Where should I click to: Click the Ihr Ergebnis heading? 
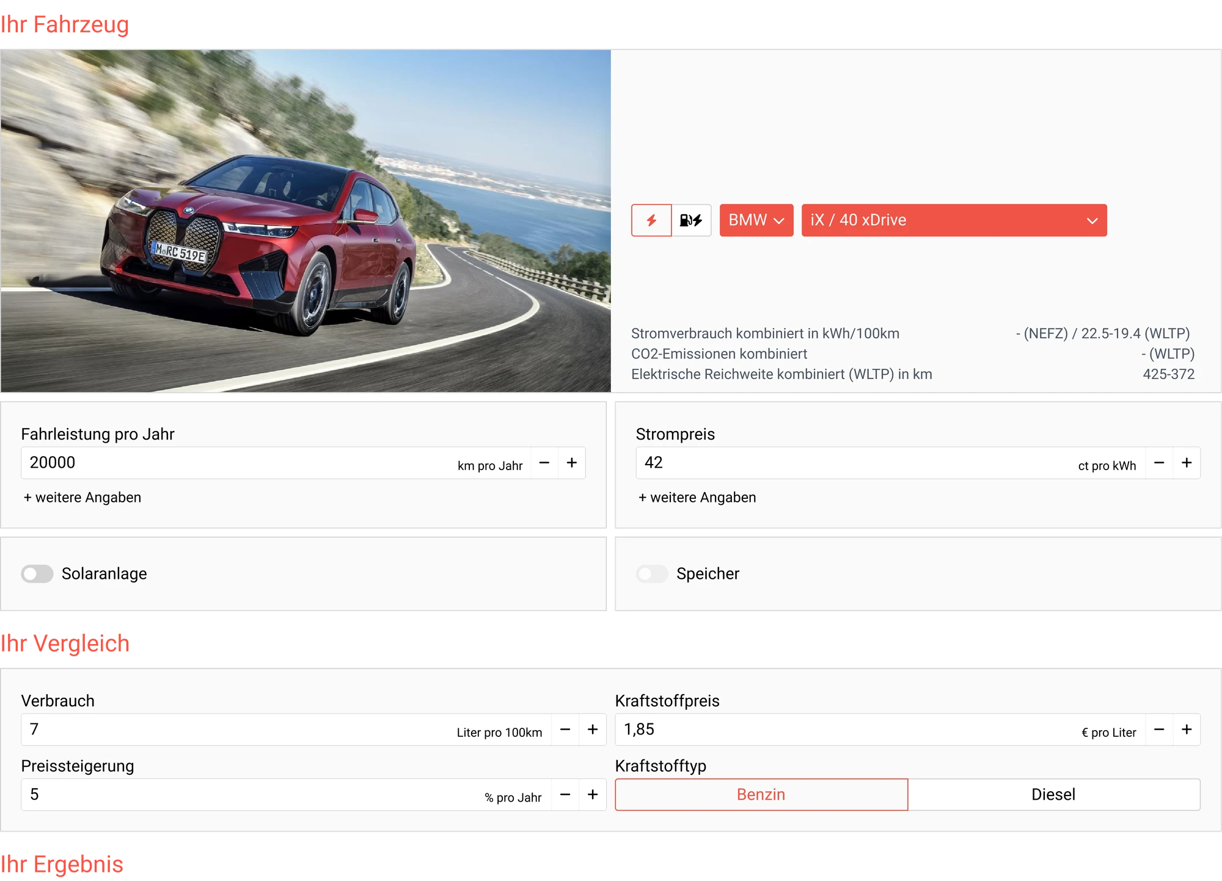point(62,865)
